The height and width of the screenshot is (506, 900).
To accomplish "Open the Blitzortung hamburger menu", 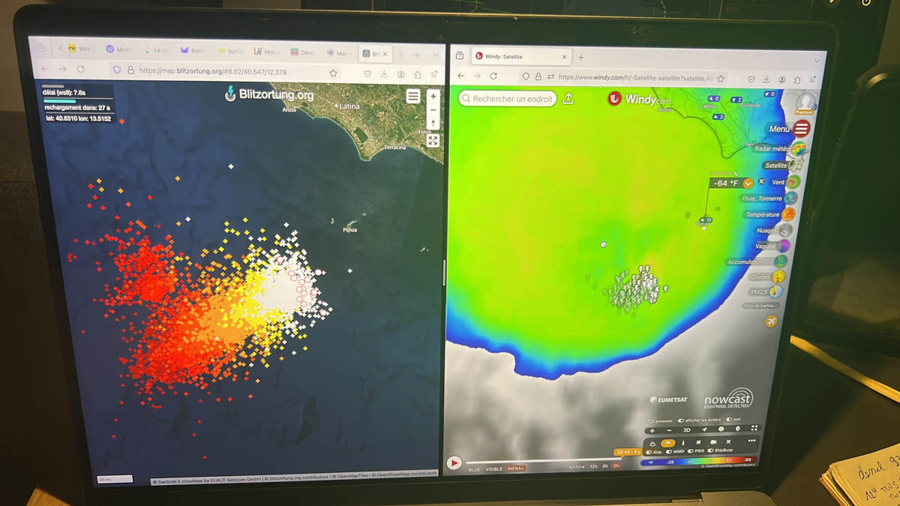I will pyautogui.click(x=413, y=97).
